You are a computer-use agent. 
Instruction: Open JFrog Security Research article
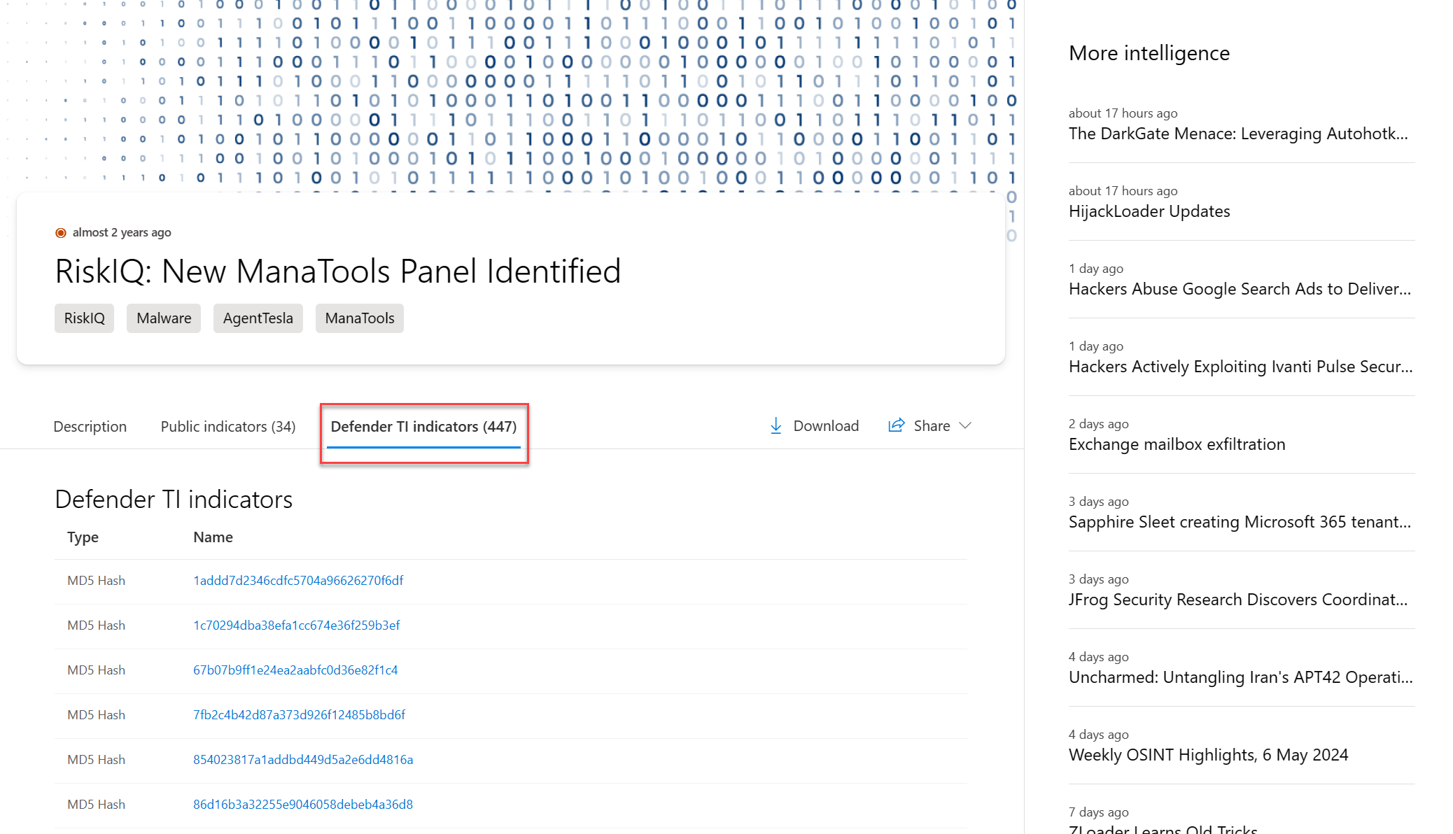1238,600
